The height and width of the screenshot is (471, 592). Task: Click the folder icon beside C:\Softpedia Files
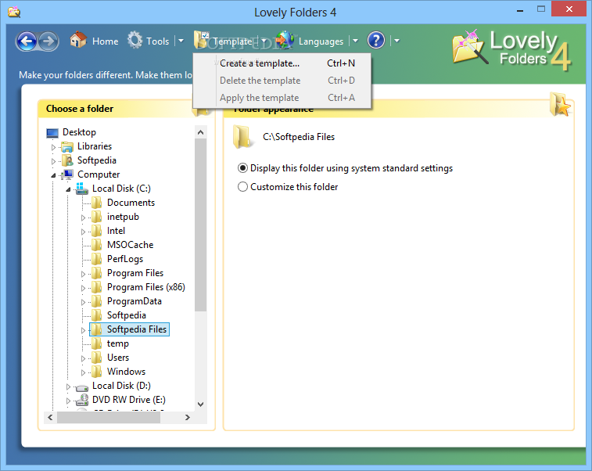click(242, 137)
